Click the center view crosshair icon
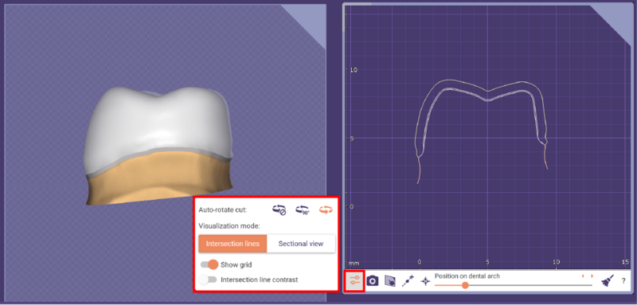The image size is (637, 305). coord(425,280)
